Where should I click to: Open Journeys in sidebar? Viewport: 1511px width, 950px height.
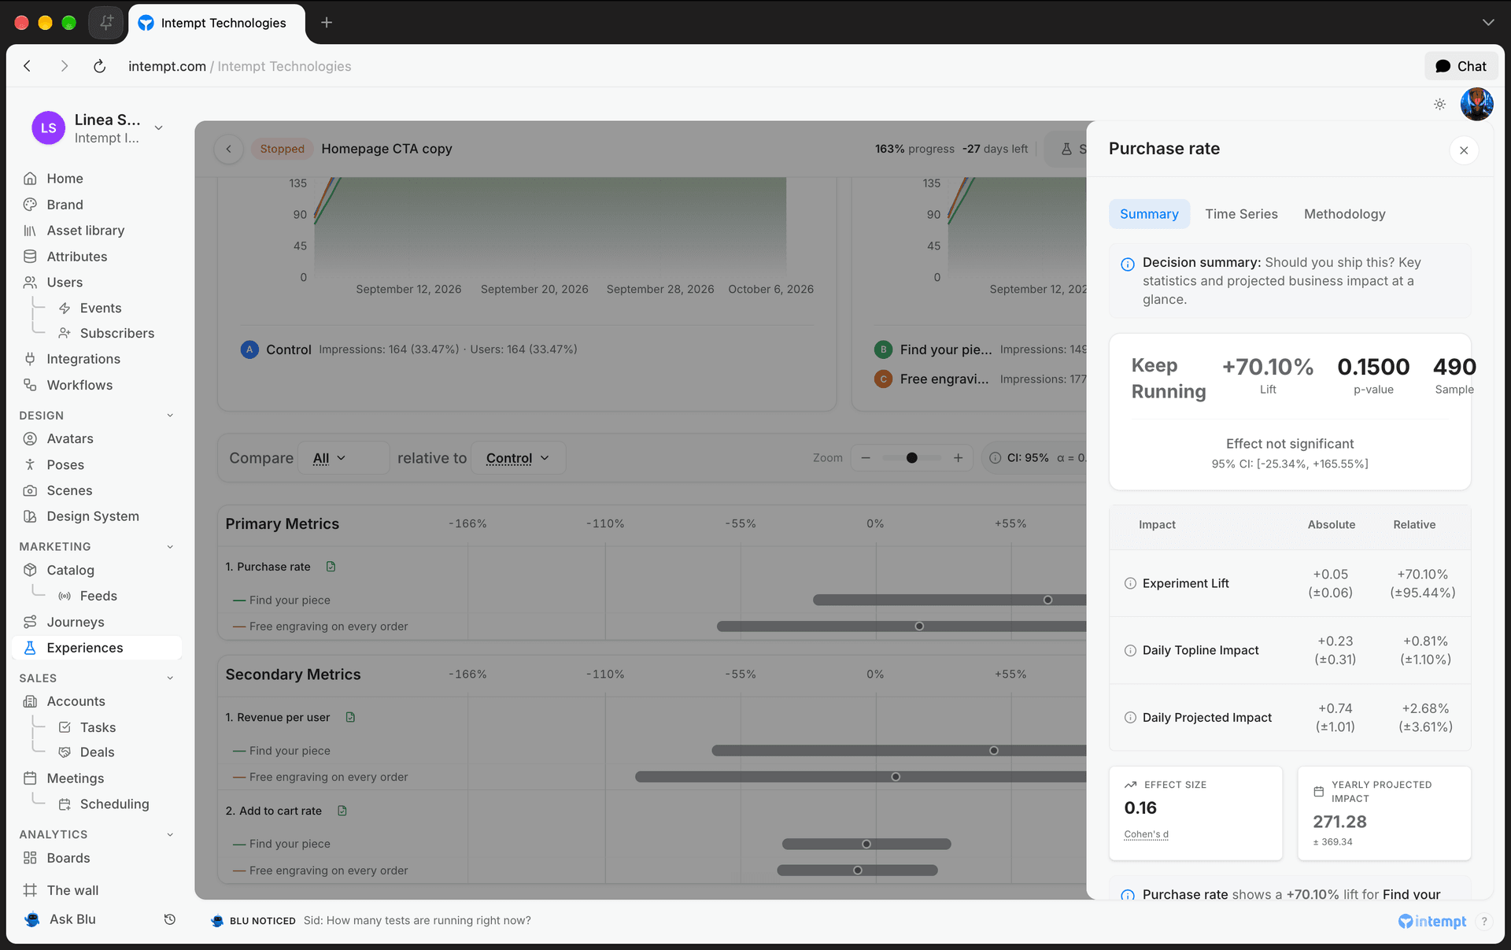pos(75,622)
